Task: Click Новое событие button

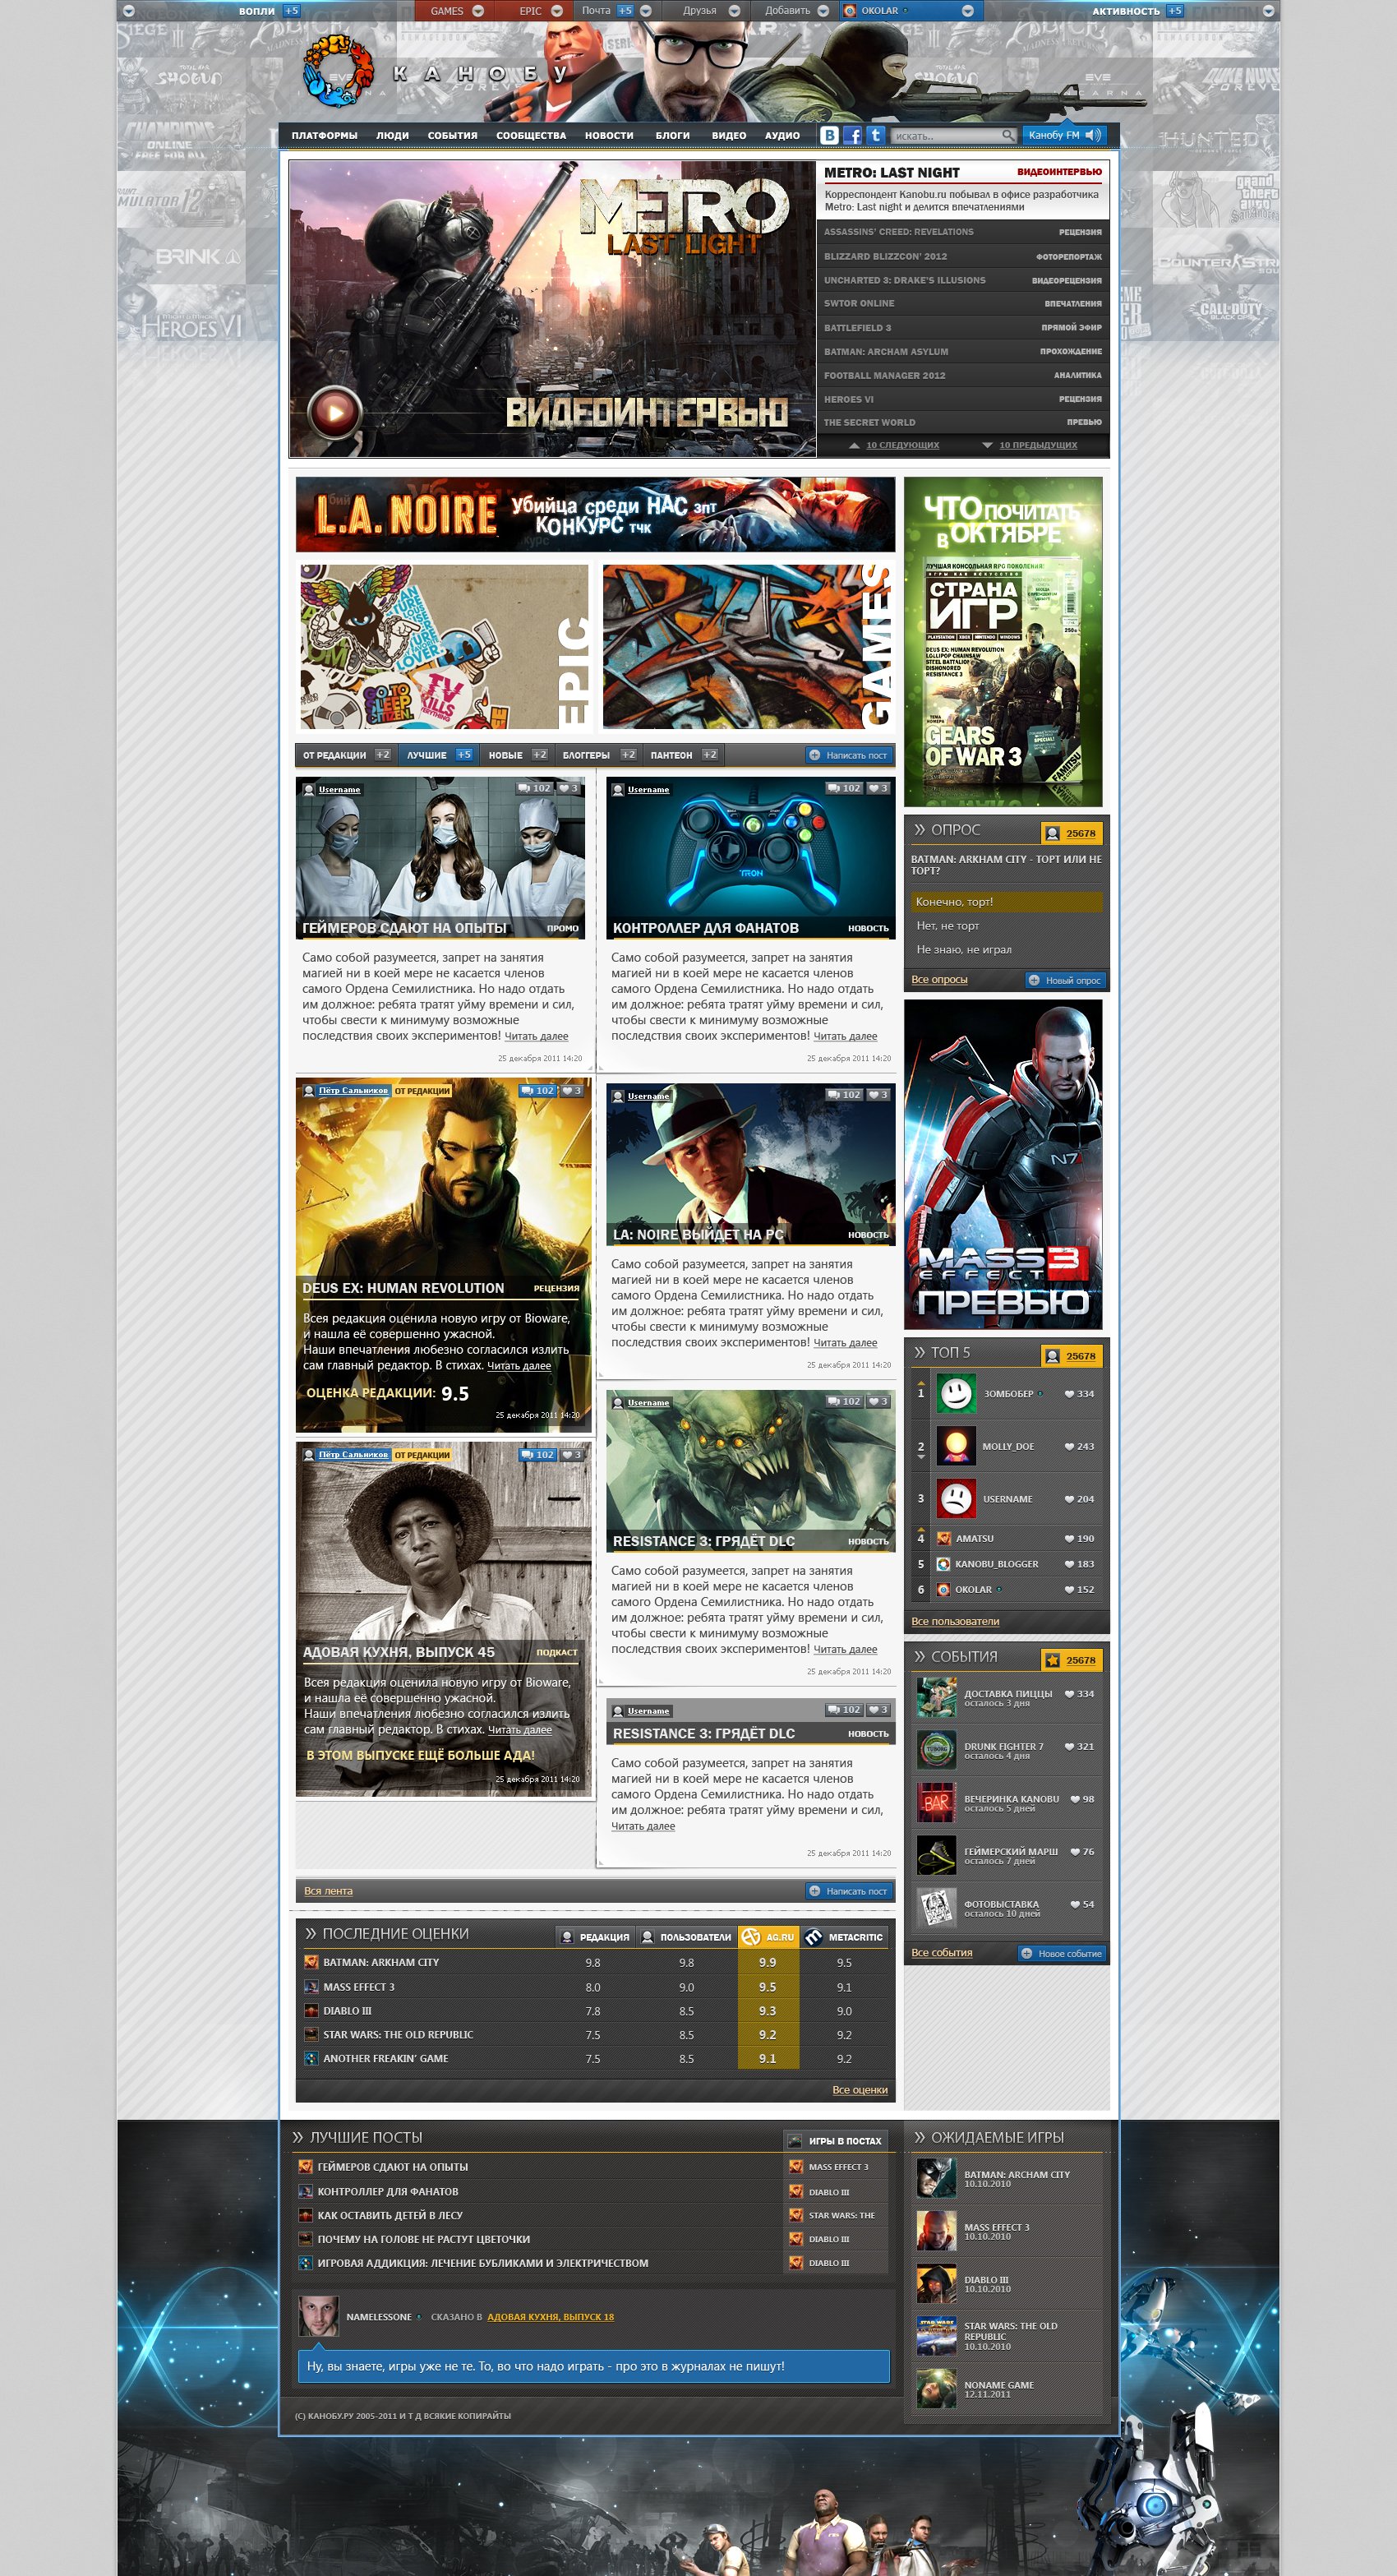Action: click(x=1061, y=1953)
